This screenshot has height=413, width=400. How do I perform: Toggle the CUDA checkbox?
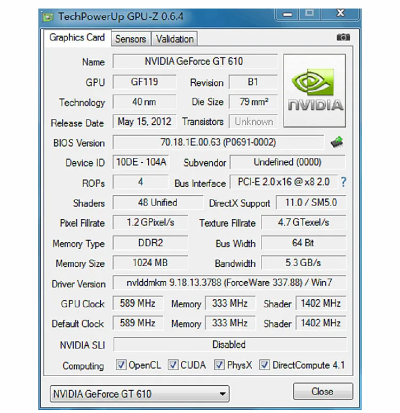[173, 365]
